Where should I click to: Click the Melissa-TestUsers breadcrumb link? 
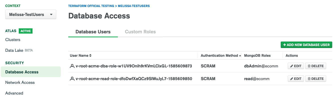[x=134, y=6]
